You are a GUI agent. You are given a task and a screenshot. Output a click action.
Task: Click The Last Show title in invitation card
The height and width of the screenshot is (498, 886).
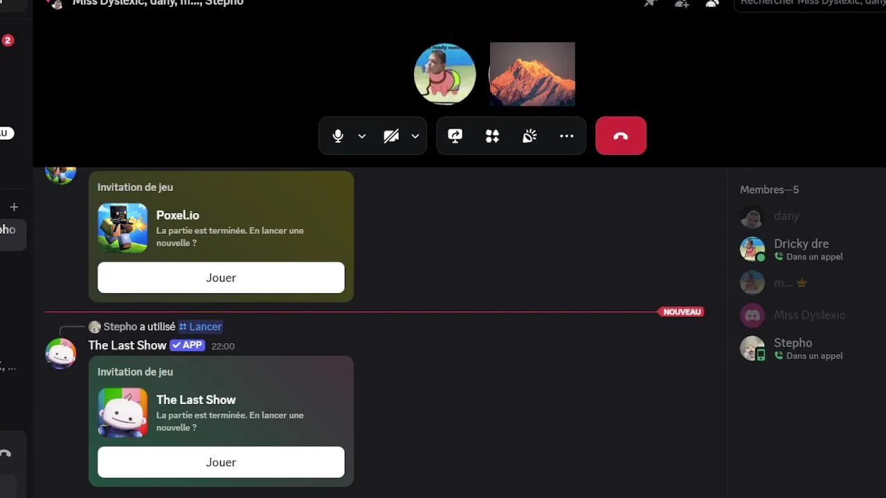click(x=196, y=400)
